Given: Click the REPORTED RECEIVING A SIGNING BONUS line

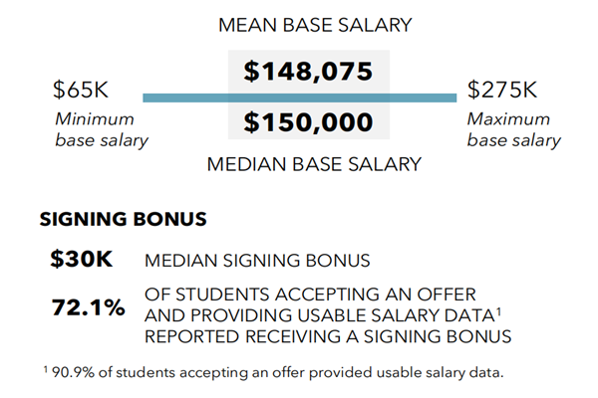Looking at the screenshot, I should pyautogui.click(x=328, y=338).
